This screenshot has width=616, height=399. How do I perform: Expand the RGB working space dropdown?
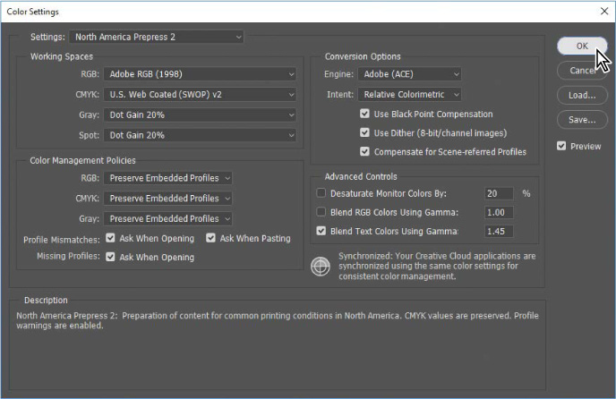tap(199, 74)
